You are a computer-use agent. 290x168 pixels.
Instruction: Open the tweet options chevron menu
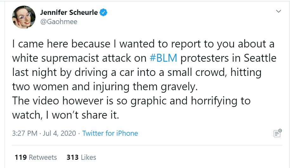[279, 11]
